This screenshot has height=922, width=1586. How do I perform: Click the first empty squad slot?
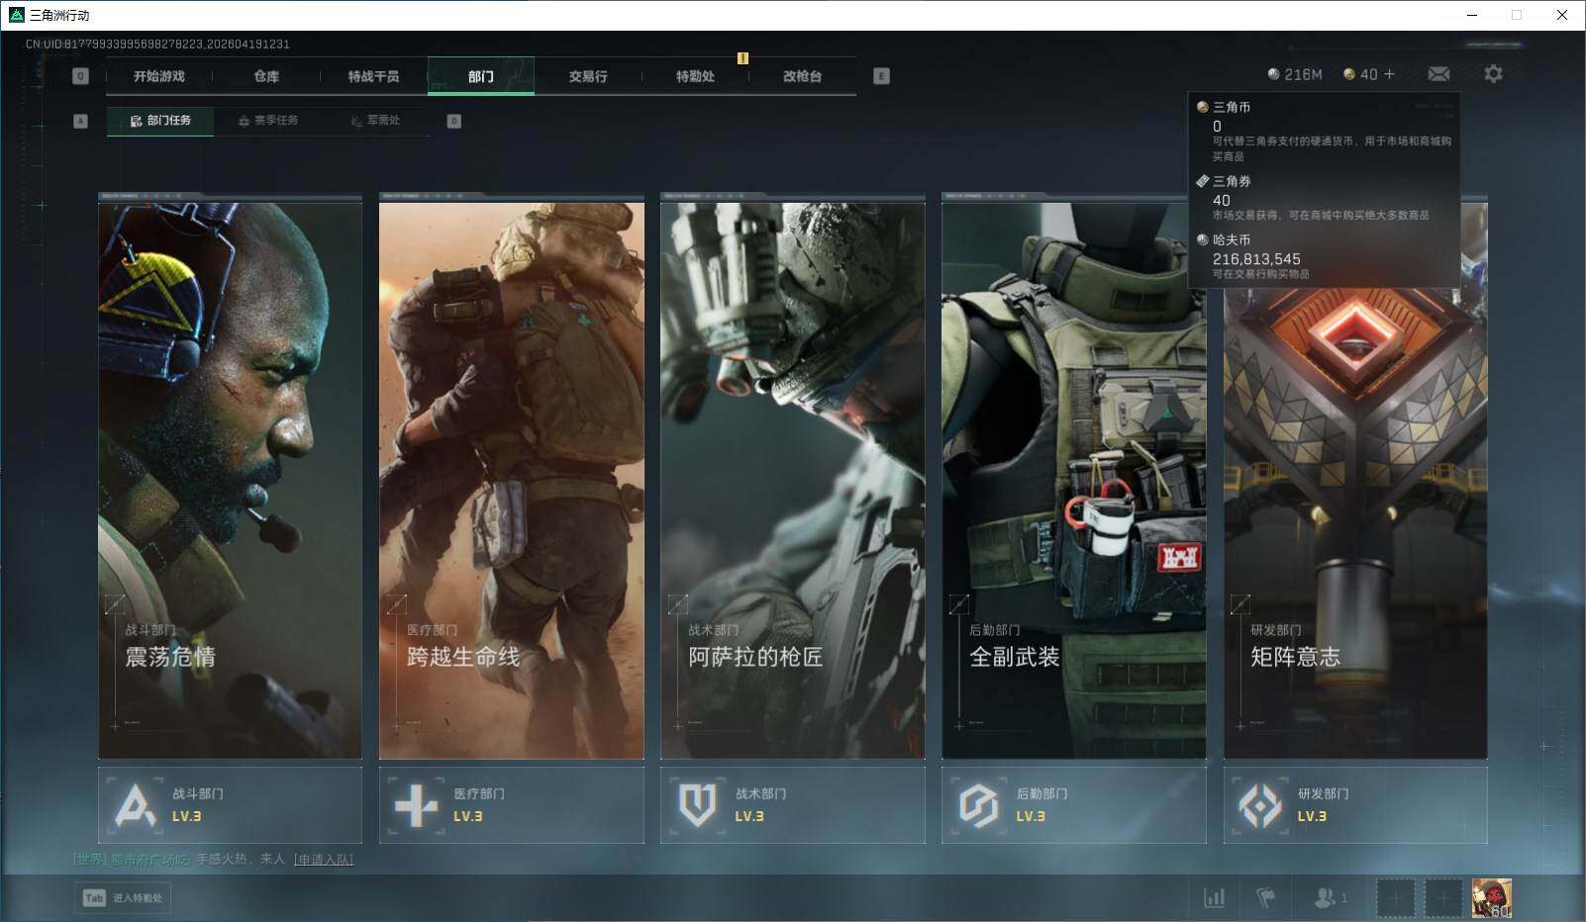1395,898
